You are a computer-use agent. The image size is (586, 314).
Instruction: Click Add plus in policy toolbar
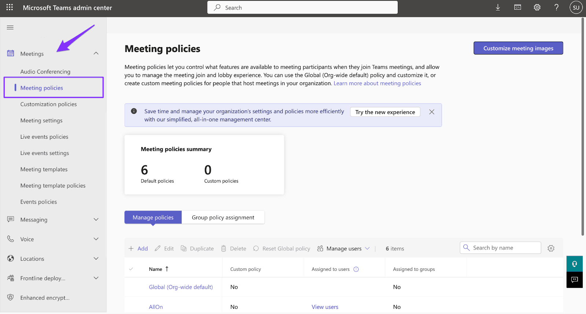click(138, 248)
